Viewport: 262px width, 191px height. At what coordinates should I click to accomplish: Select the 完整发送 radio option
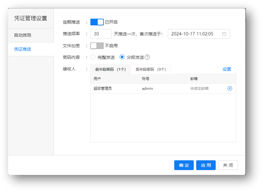[93, 57]
